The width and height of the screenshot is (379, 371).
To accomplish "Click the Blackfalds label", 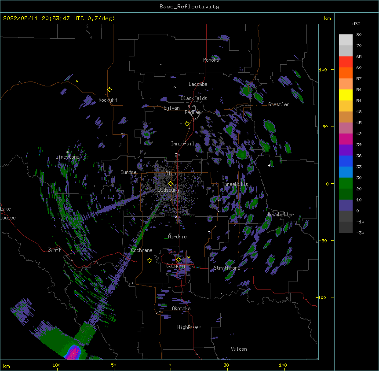I will (x=194, y=98).
